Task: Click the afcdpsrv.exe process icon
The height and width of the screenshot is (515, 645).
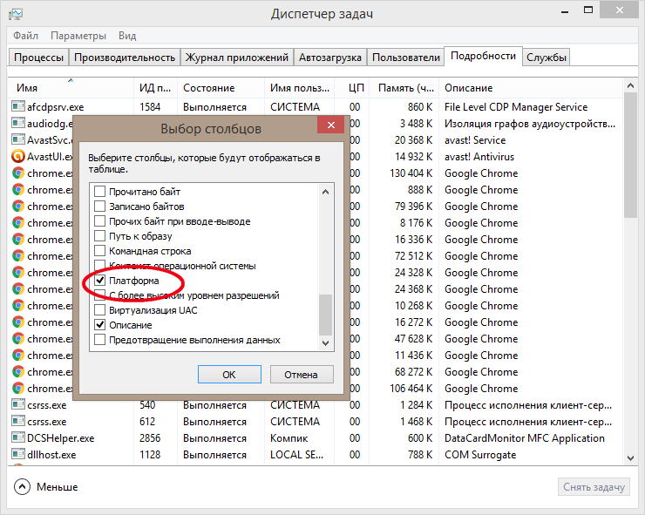Action: point(18,106)
